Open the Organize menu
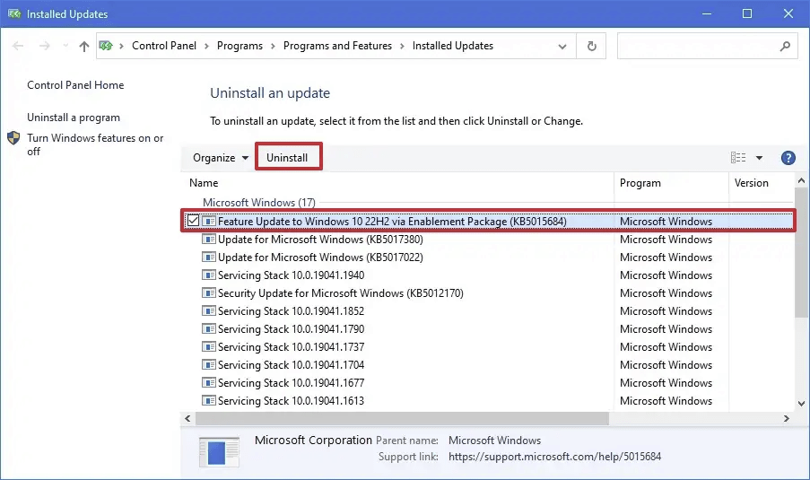The image size is (810, 480). pos(221,158)
